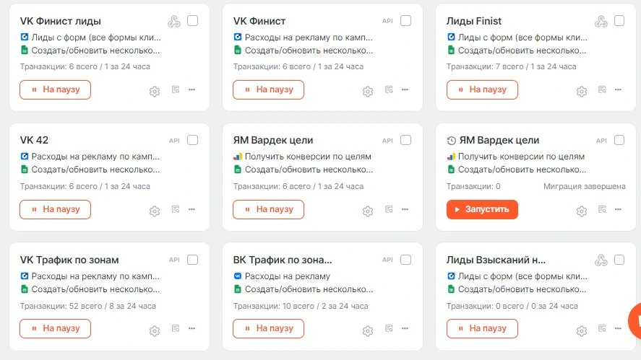Pause the VK Трафик по зонам integration
The width and height of the screenshot is (641, 360).
55,328
